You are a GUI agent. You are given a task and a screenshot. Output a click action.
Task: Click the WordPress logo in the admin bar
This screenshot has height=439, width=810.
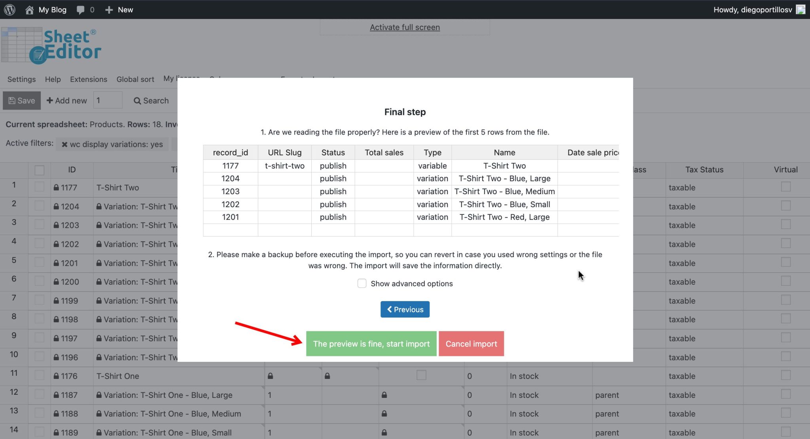pyautogui.click(x=9, y=9)
